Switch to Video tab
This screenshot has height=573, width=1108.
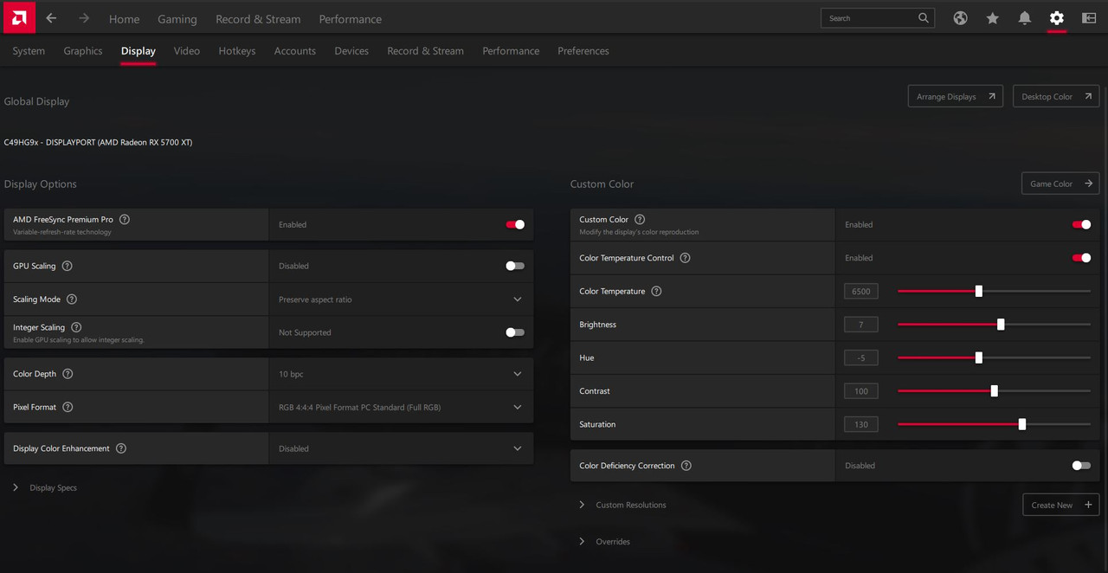187,51
